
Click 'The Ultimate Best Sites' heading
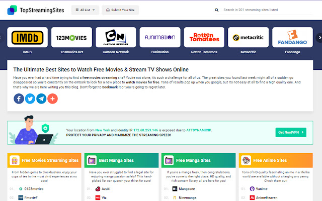[101, 69]
